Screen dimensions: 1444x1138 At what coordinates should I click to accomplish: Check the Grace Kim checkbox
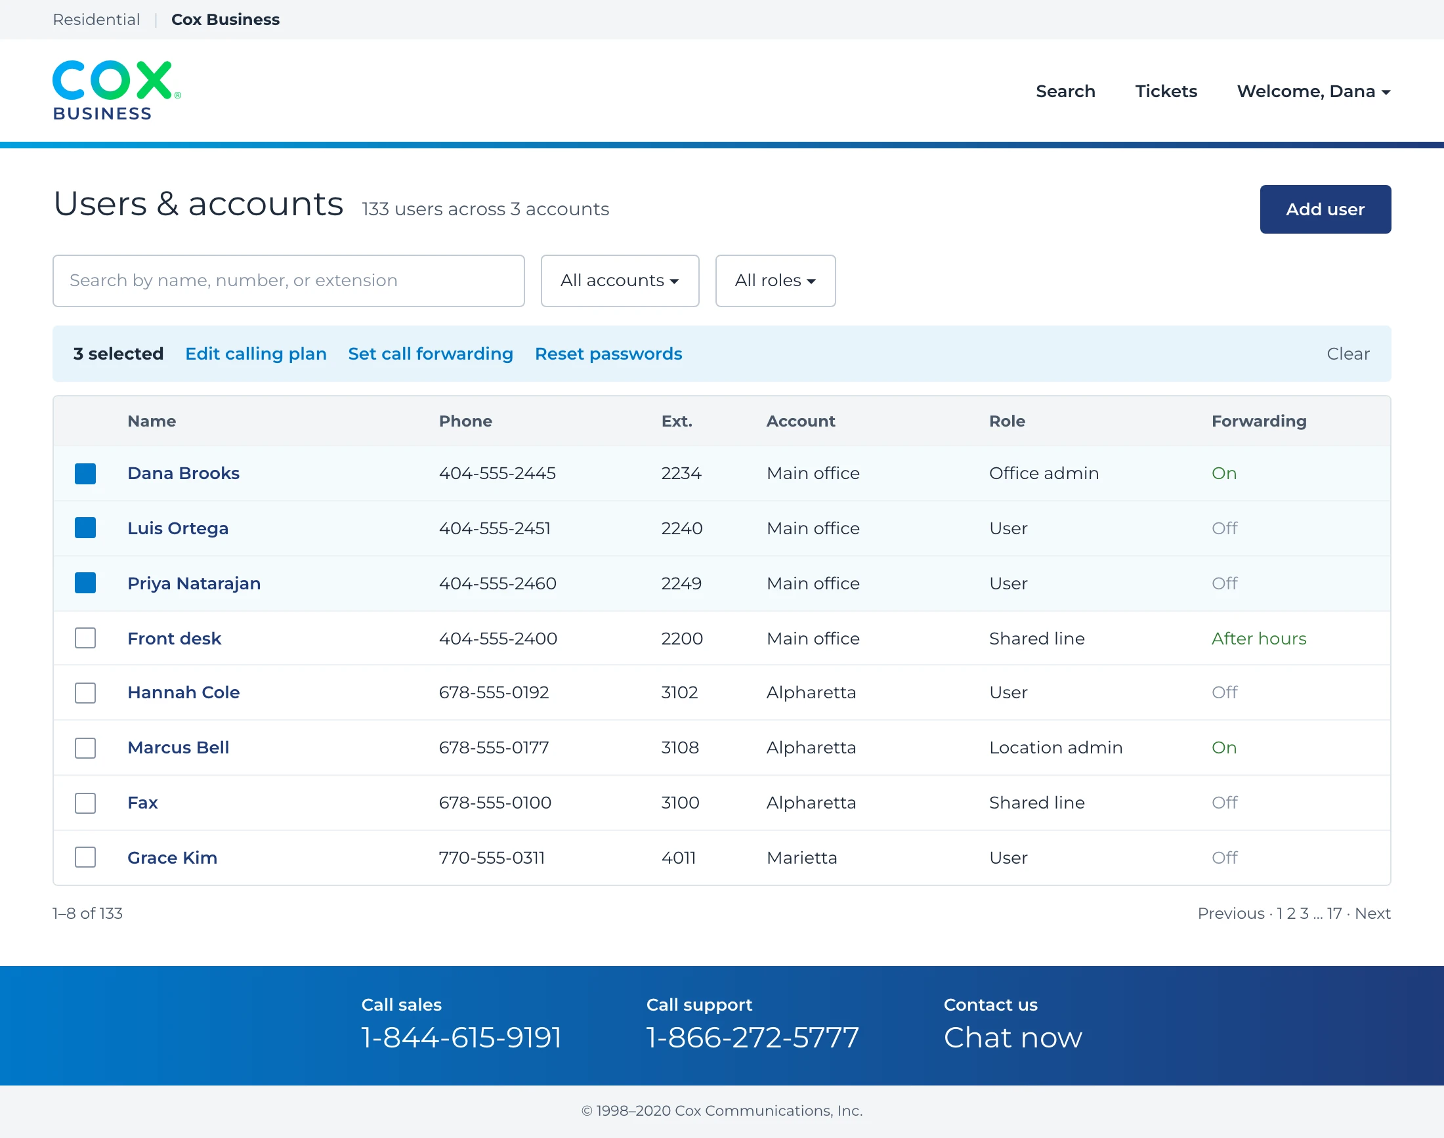pos(85,857)
